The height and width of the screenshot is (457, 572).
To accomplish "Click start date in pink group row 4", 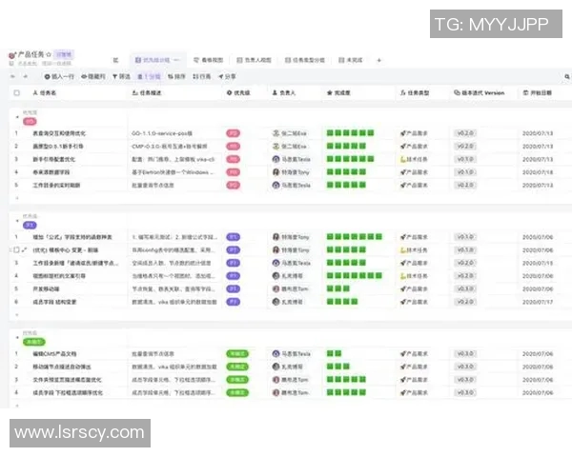I will (538, 172).
